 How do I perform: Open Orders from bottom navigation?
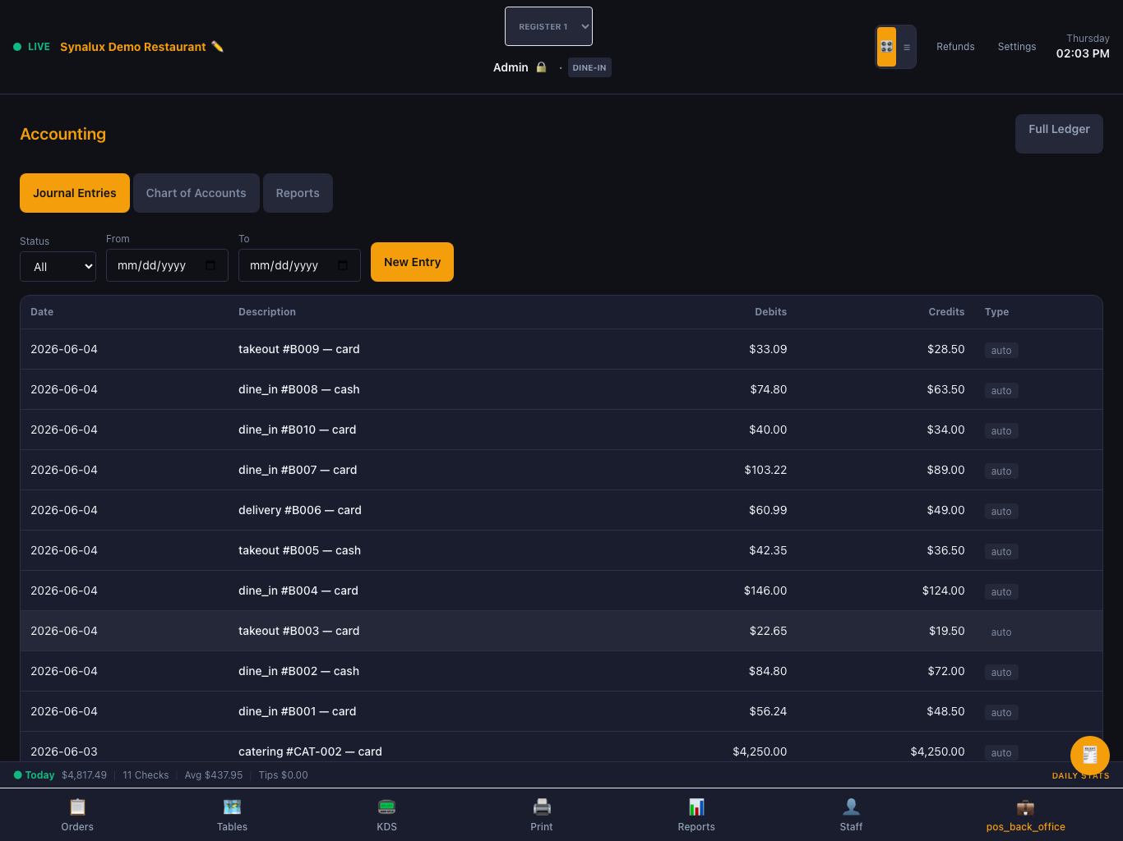pyautogui.click(x=77, y=815)
